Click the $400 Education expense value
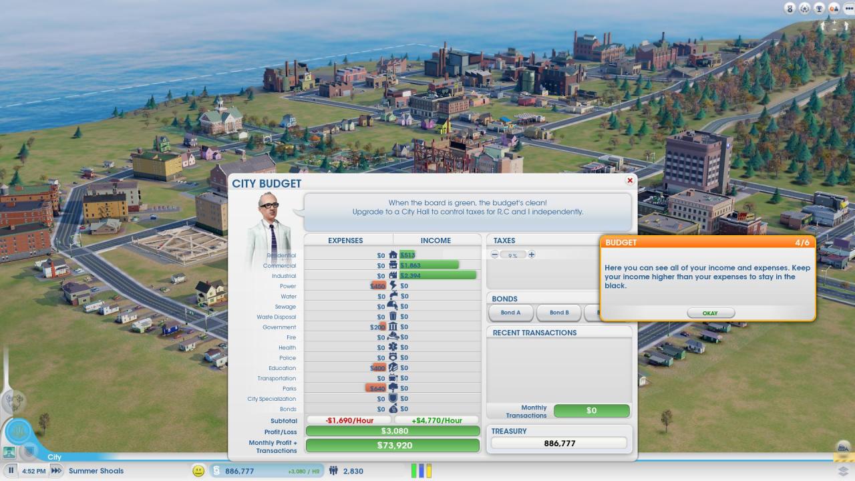 (377, 368)
